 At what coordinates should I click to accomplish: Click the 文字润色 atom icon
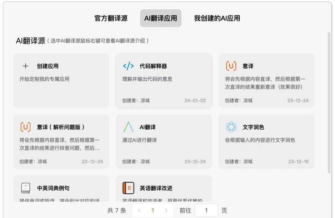[231, 127]
